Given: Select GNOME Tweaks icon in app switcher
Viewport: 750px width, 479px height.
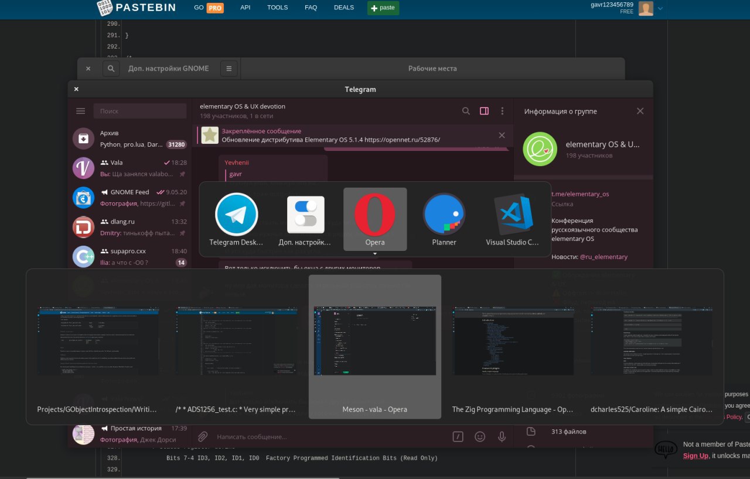Looking at the screenshot, I should 305,219.
